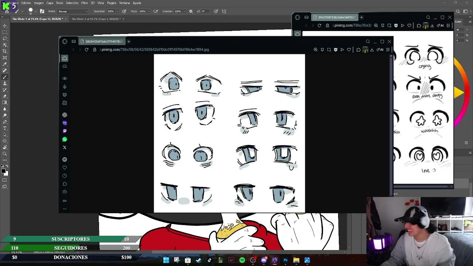Viewport: 473px width, 266px height.
Task: Open the brush Modo Normal dropdown
Action: point(73,11)
